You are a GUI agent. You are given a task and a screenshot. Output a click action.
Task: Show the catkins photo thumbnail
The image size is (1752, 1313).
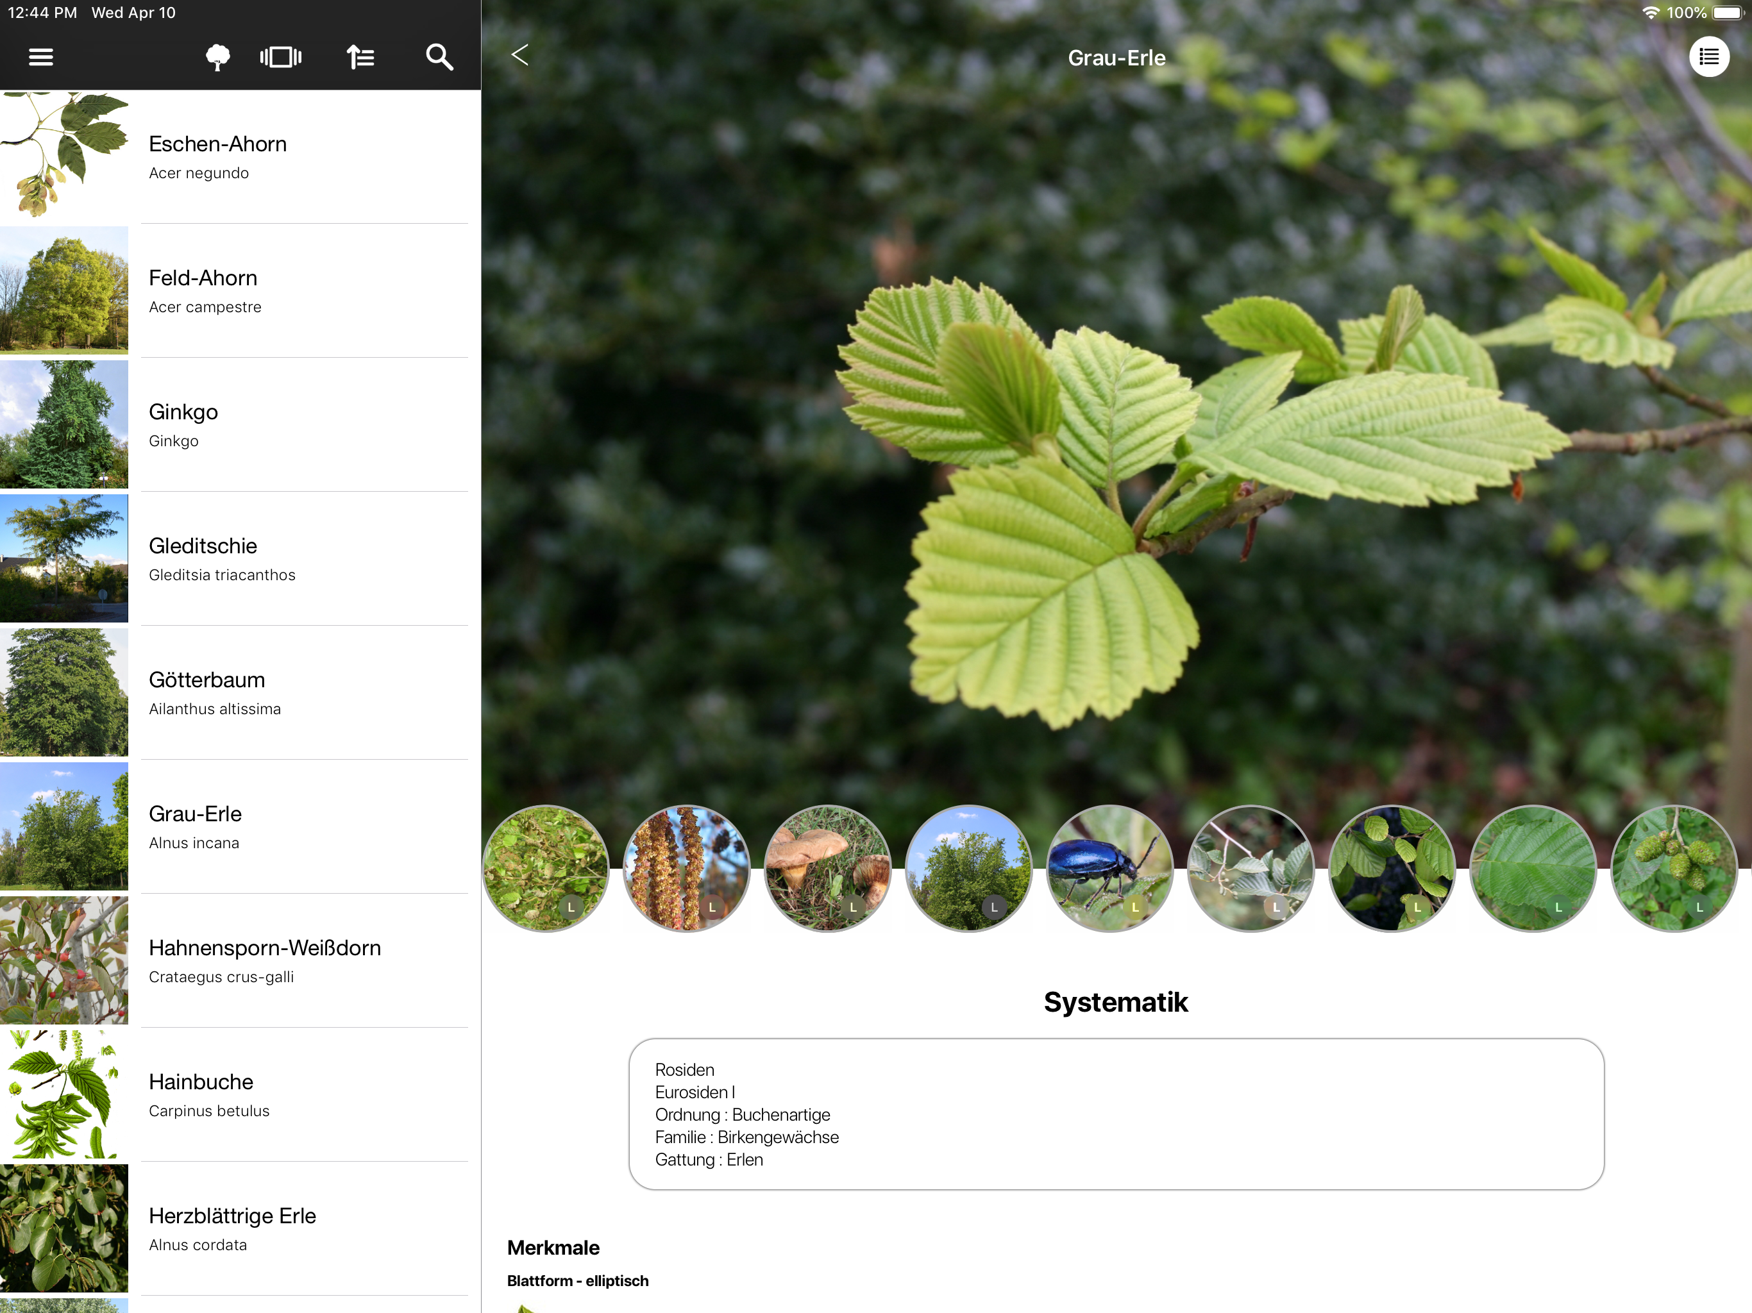(686, 868)
